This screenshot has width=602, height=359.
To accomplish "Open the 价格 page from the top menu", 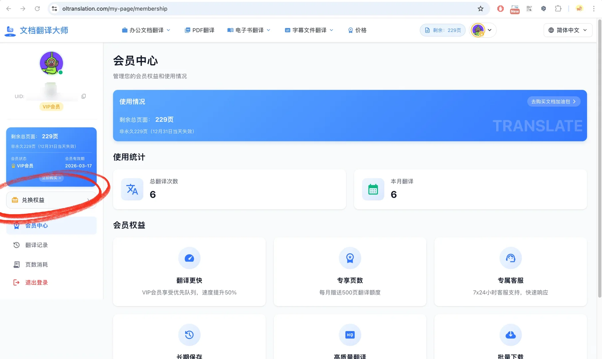I will (357, 30).
